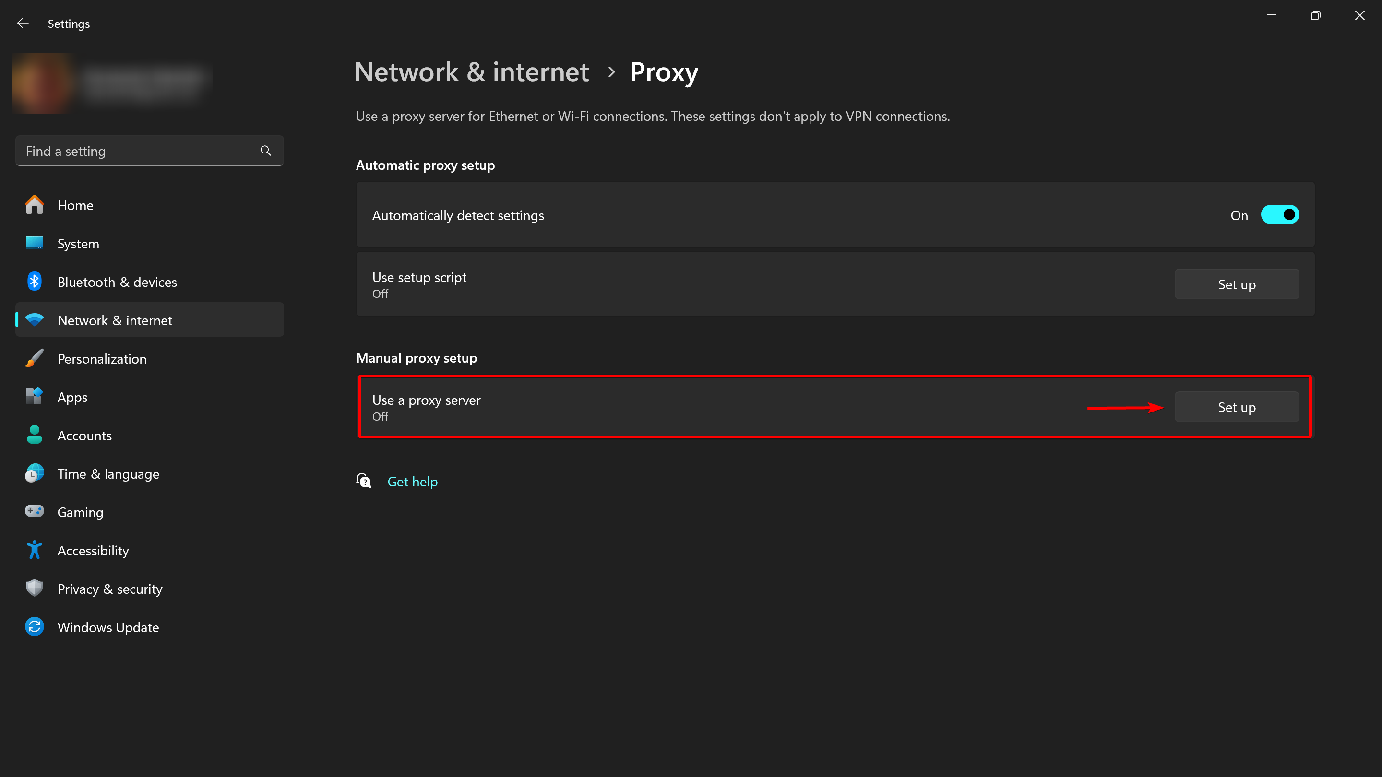Screen dimensions: 1382x777
Task: Click the Automatic proxy setup heading
Action: (425, 165)
